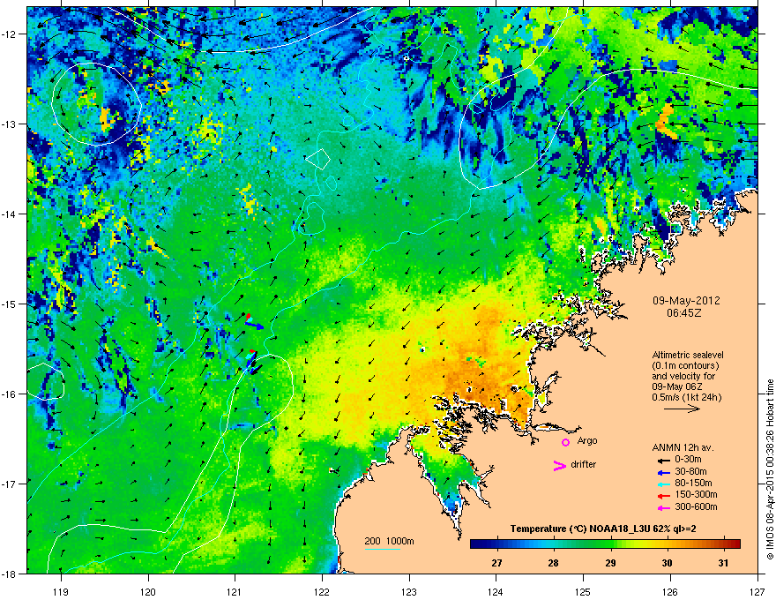Click the latitude axis label -16
The width and height of the screenshot is (776, 600).
tap(10, 394)
